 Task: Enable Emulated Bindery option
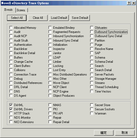[50, 27]
